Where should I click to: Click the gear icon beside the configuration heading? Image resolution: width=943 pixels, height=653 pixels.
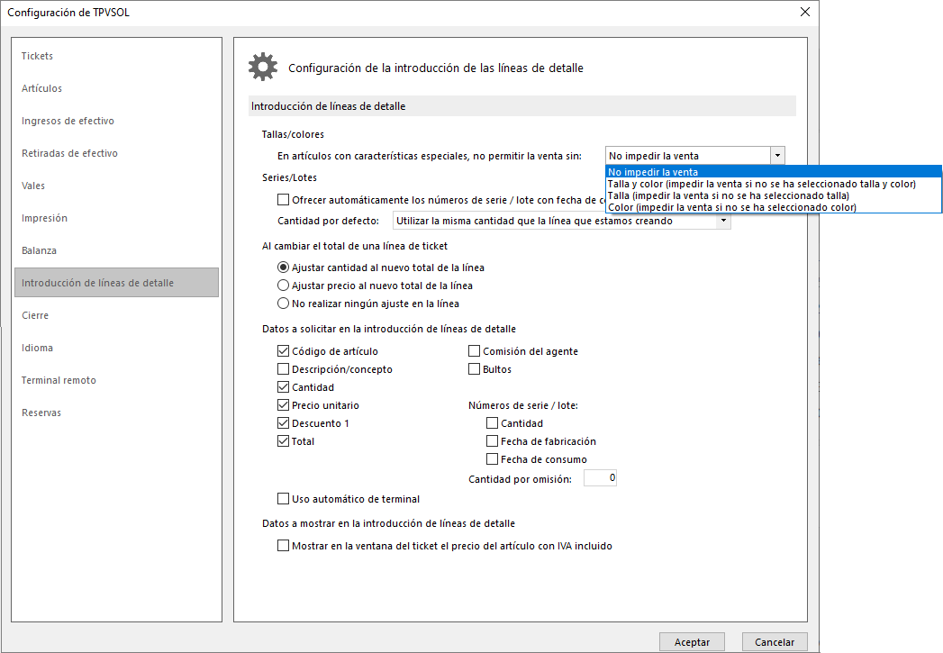click(263, 67)
